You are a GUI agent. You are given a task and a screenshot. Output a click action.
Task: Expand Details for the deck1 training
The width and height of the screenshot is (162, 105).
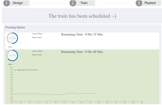click(x=10, y=47)
